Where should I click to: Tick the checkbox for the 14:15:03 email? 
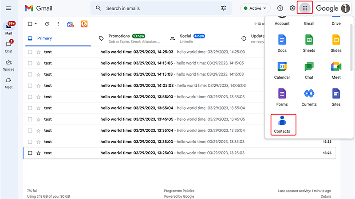30,74
